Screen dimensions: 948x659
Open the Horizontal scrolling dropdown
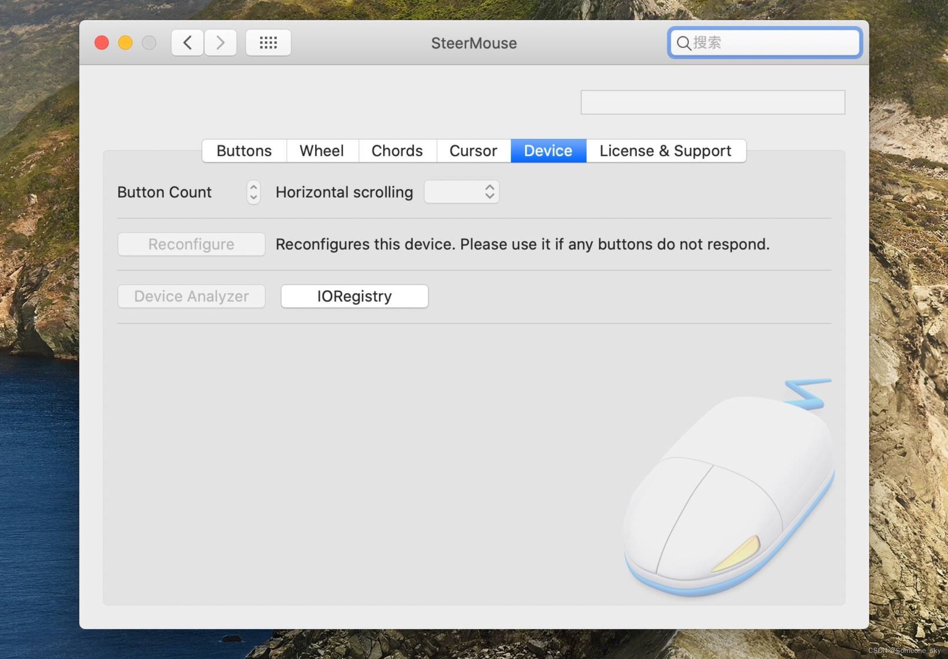(461, 192)
